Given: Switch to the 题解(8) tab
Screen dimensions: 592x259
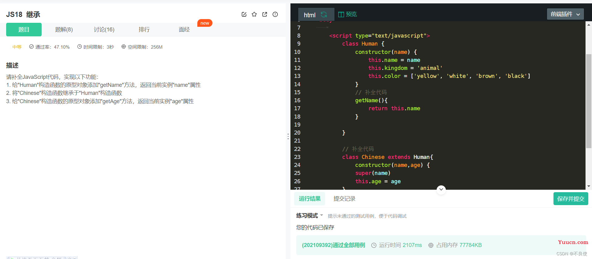Looking at the screenshot, I should (64, 30).
